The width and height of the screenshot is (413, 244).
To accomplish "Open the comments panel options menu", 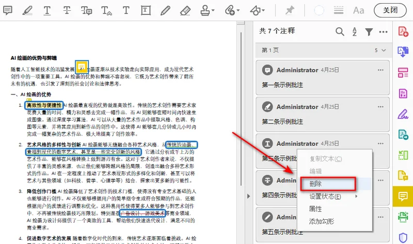I will point(383,32).
